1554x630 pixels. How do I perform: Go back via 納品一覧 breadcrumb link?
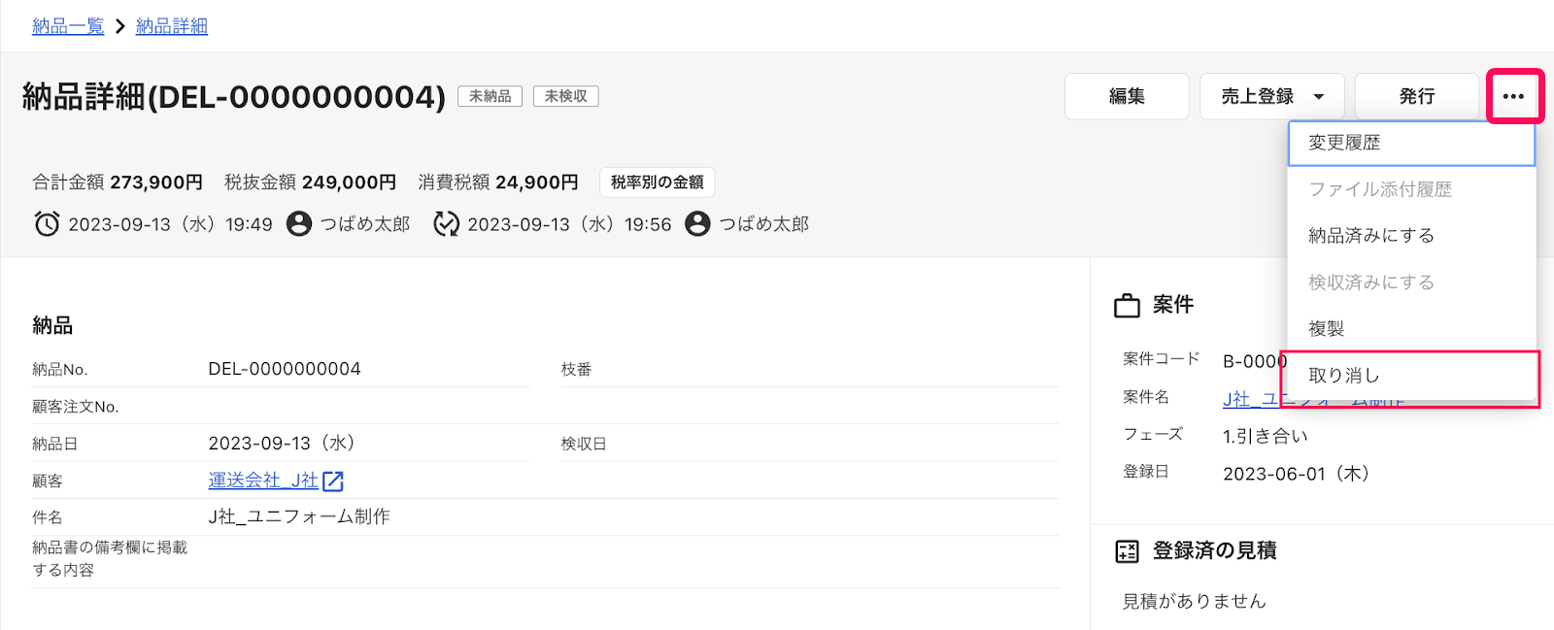tap(68, 26)
